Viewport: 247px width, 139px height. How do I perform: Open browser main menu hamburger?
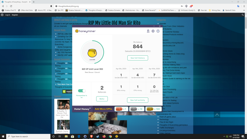244,6
